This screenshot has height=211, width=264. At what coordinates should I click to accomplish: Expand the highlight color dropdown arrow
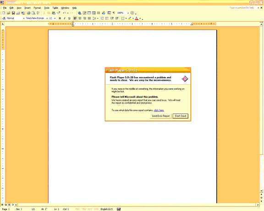coord(133,18)
